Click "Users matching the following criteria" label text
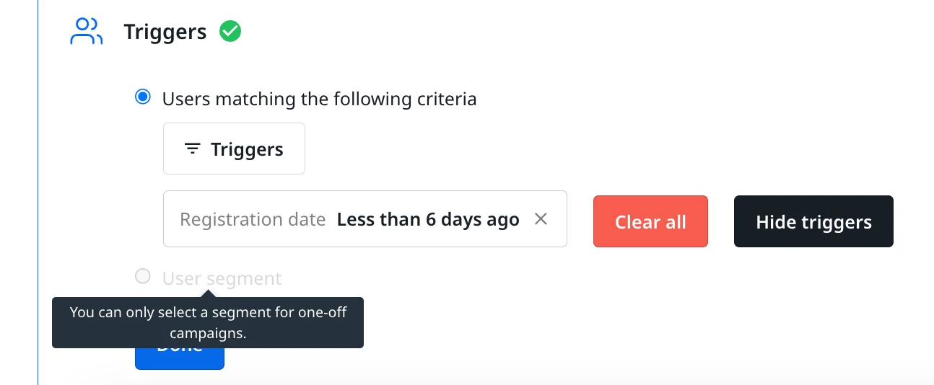The width and height of the screenshot is (934, 385). pos(319,99)
